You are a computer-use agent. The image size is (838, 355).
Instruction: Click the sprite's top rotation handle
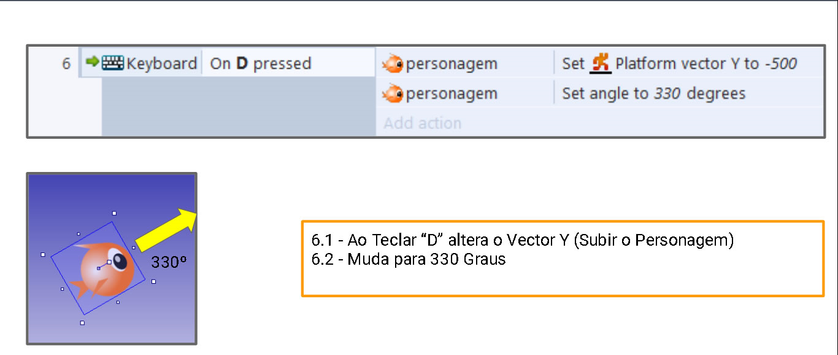[x=114, y=214]
